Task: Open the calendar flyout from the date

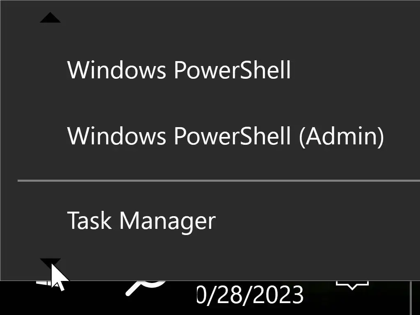Action: tap(250, 295)
